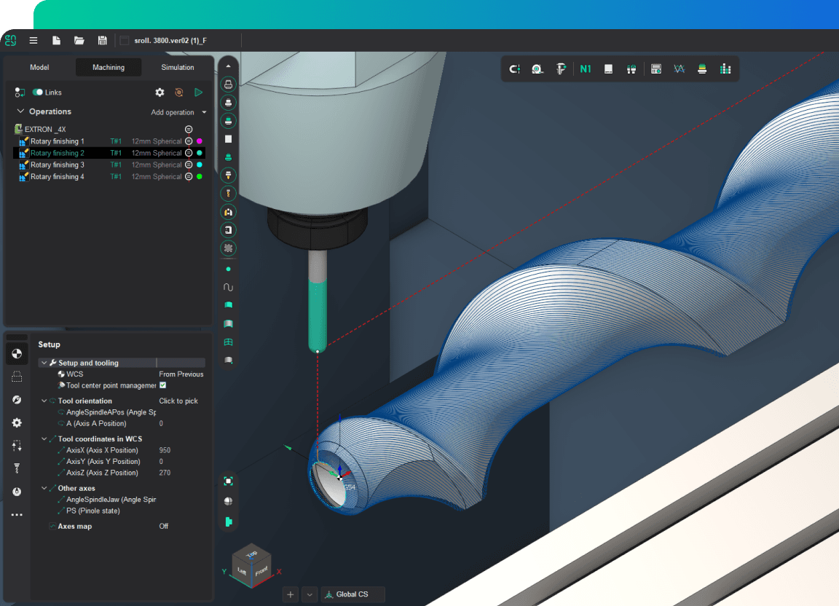Select the caliper measurement tool icon

561,68
